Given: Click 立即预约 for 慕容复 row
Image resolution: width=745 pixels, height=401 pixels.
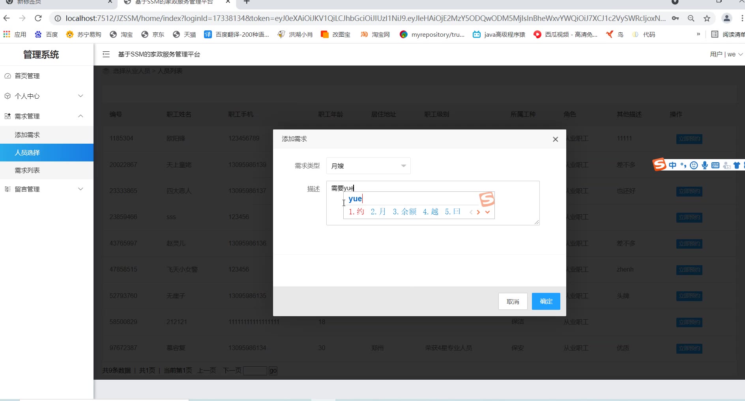Looking at the screenshot, I should click(x=689, y=348).
